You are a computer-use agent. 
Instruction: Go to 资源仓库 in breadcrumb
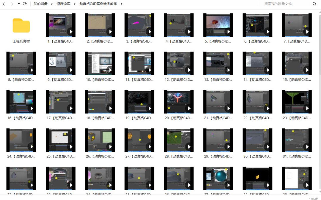pos(63,4)
